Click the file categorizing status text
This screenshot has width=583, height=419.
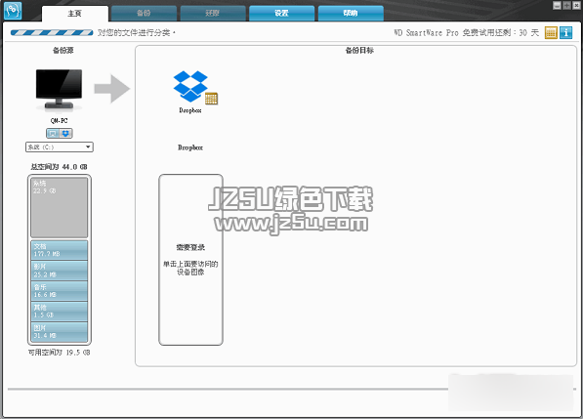[x=136, y=32]
